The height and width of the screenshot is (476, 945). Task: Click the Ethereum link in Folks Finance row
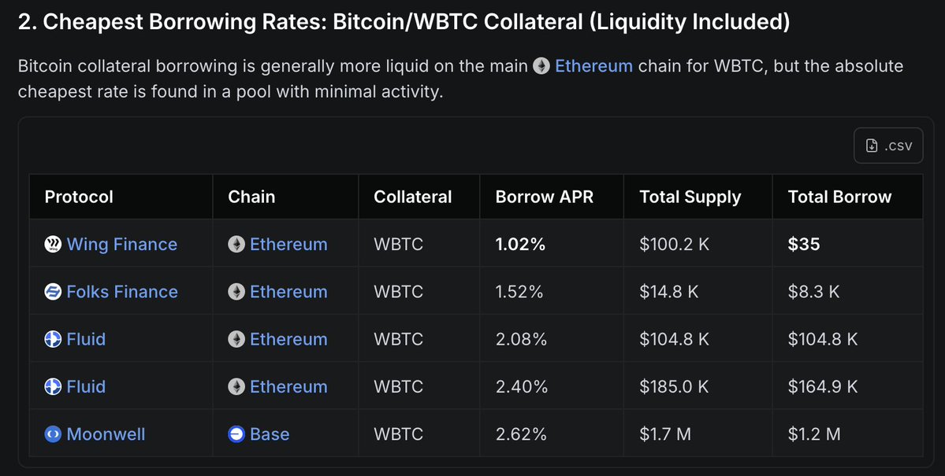288,292
